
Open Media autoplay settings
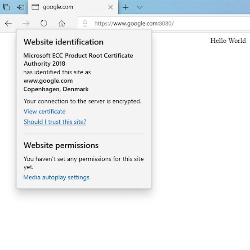pyautogui.click(x=56, y=177)
